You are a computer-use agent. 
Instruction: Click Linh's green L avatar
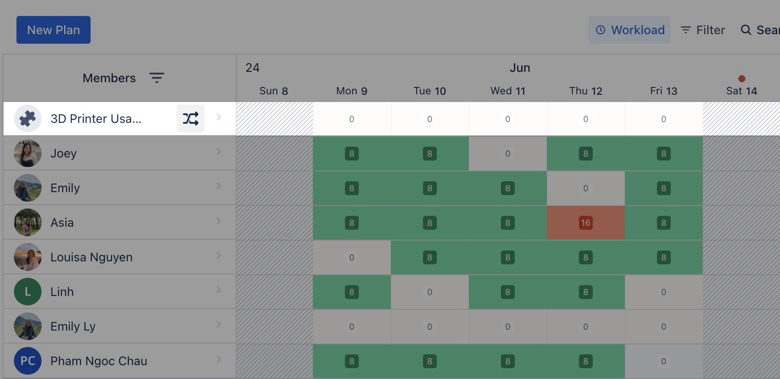pos(28,292)
